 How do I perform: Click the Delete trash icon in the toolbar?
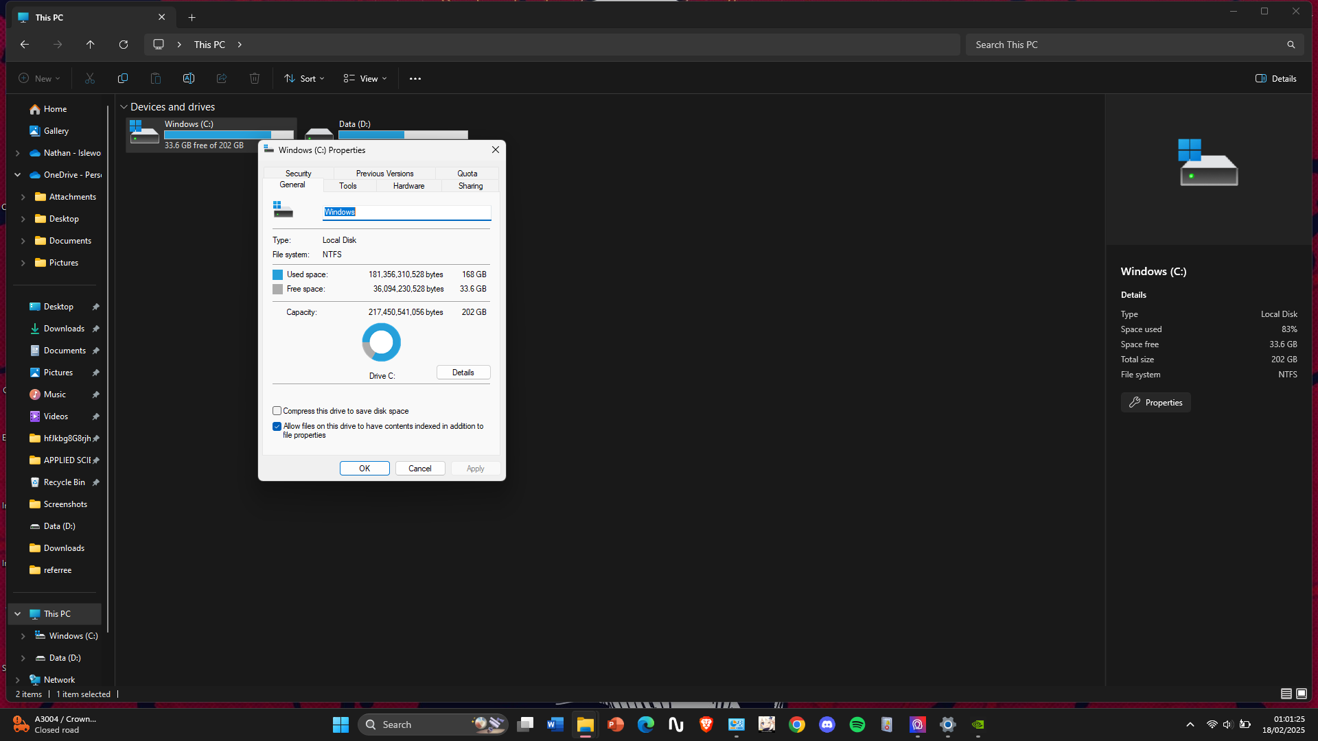(255, 78)
